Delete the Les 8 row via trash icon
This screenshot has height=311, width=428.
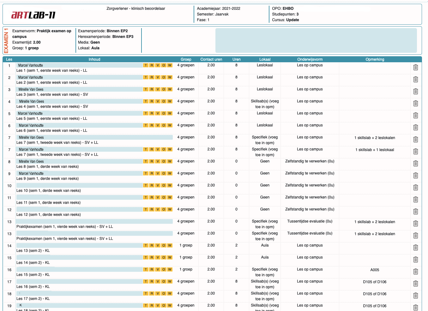415,163
